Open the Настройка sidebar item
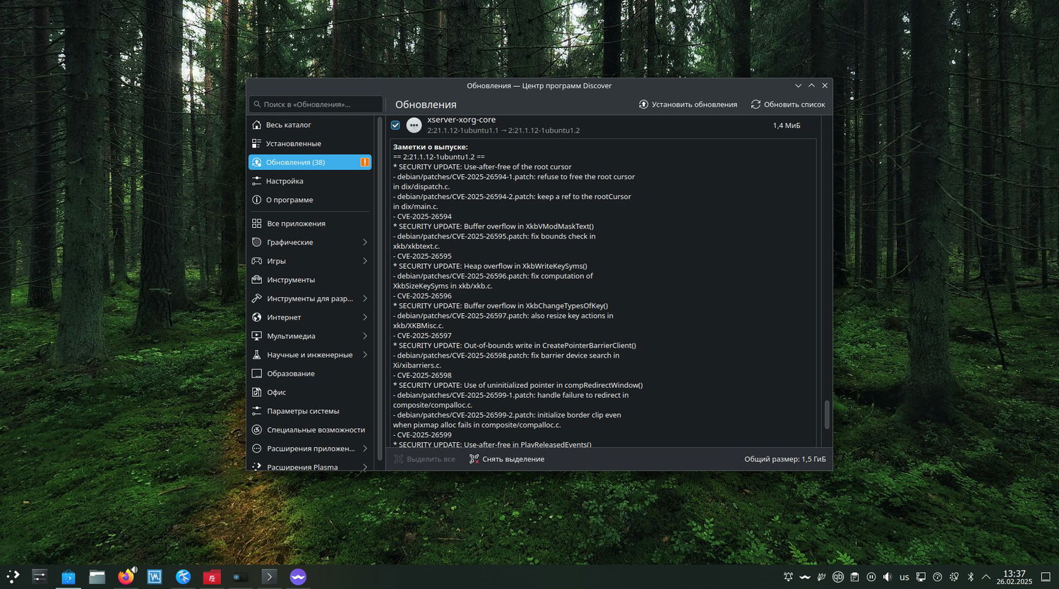The image size is (1059, 589). pyautogui.click(x=310, y=181)
